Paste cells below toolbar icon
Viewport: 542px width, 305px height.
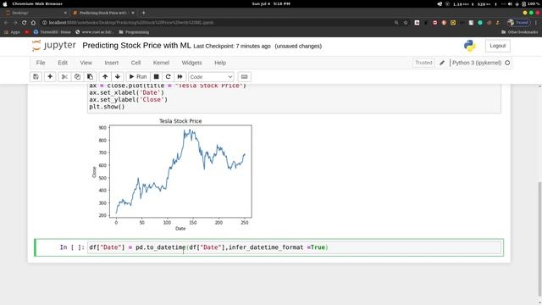90,77
